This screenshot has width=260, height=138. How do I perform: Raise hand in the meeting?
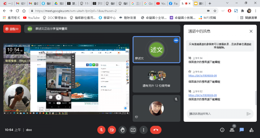click(x=123, y=130)
